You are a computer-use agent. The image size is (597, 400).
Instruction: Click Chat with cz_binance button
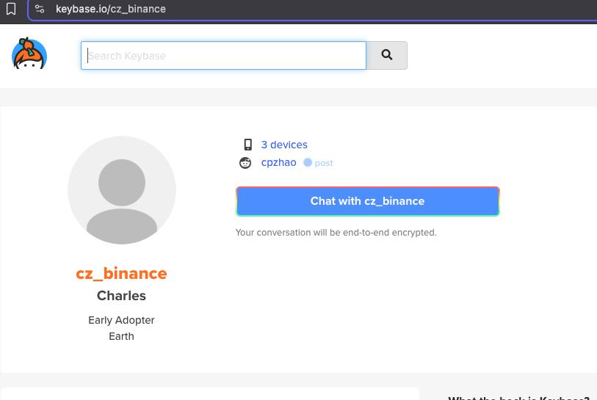(x=367, y=201)
